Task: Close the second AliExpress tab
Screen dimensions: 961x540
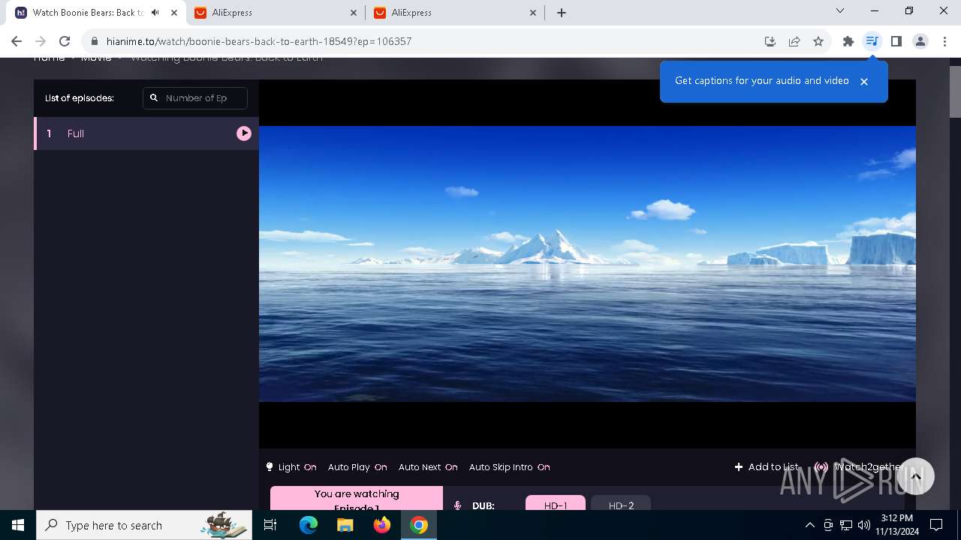Action: point(533,13)
